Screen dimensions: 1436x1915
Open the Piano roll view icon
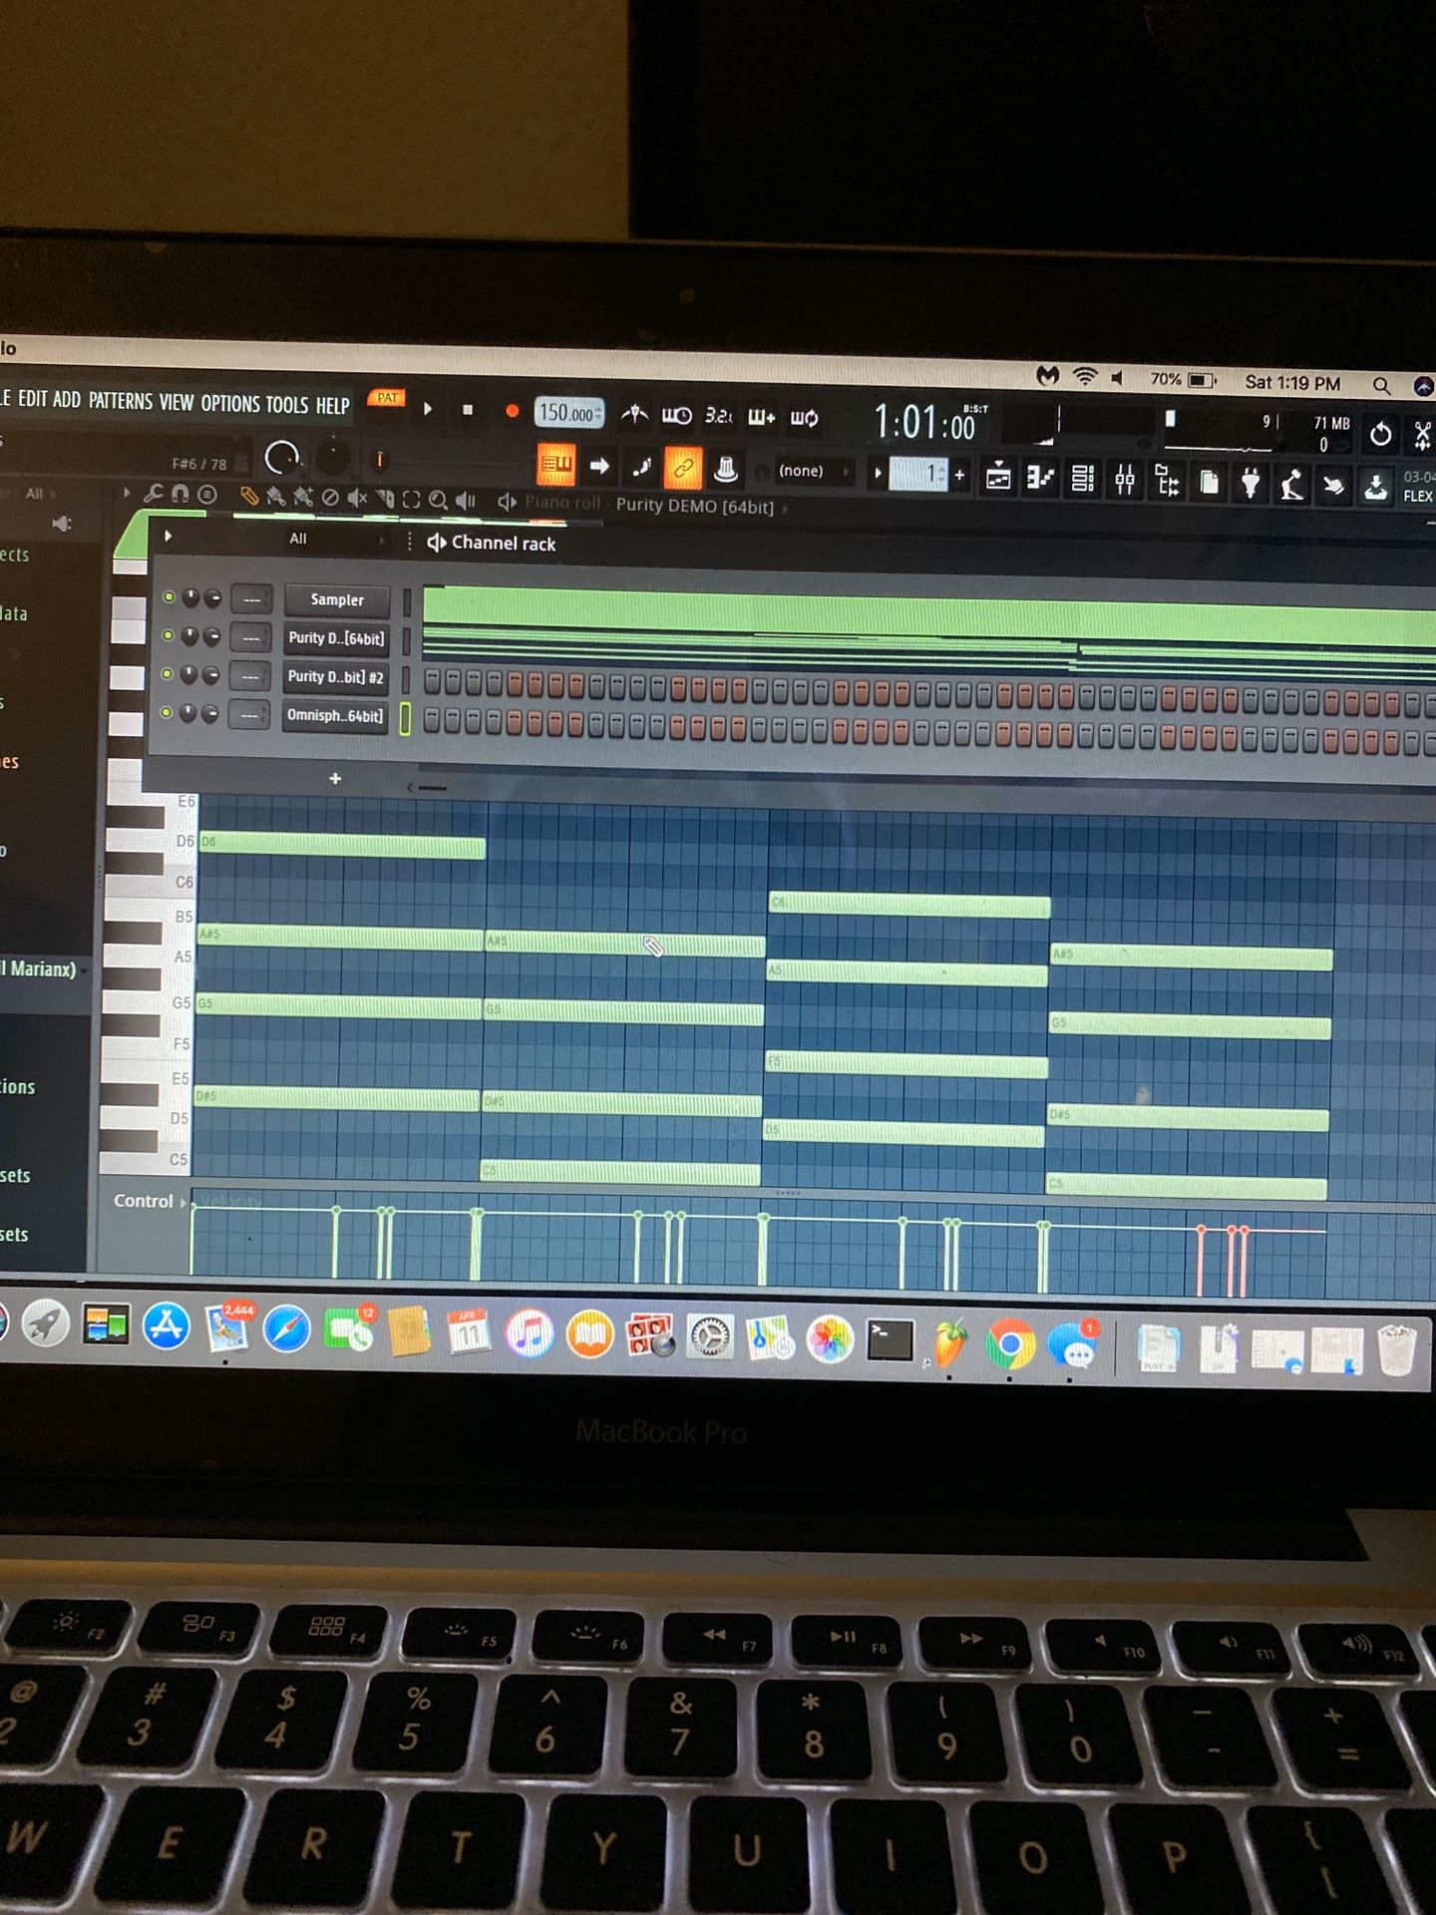[x=1040, y=479]
